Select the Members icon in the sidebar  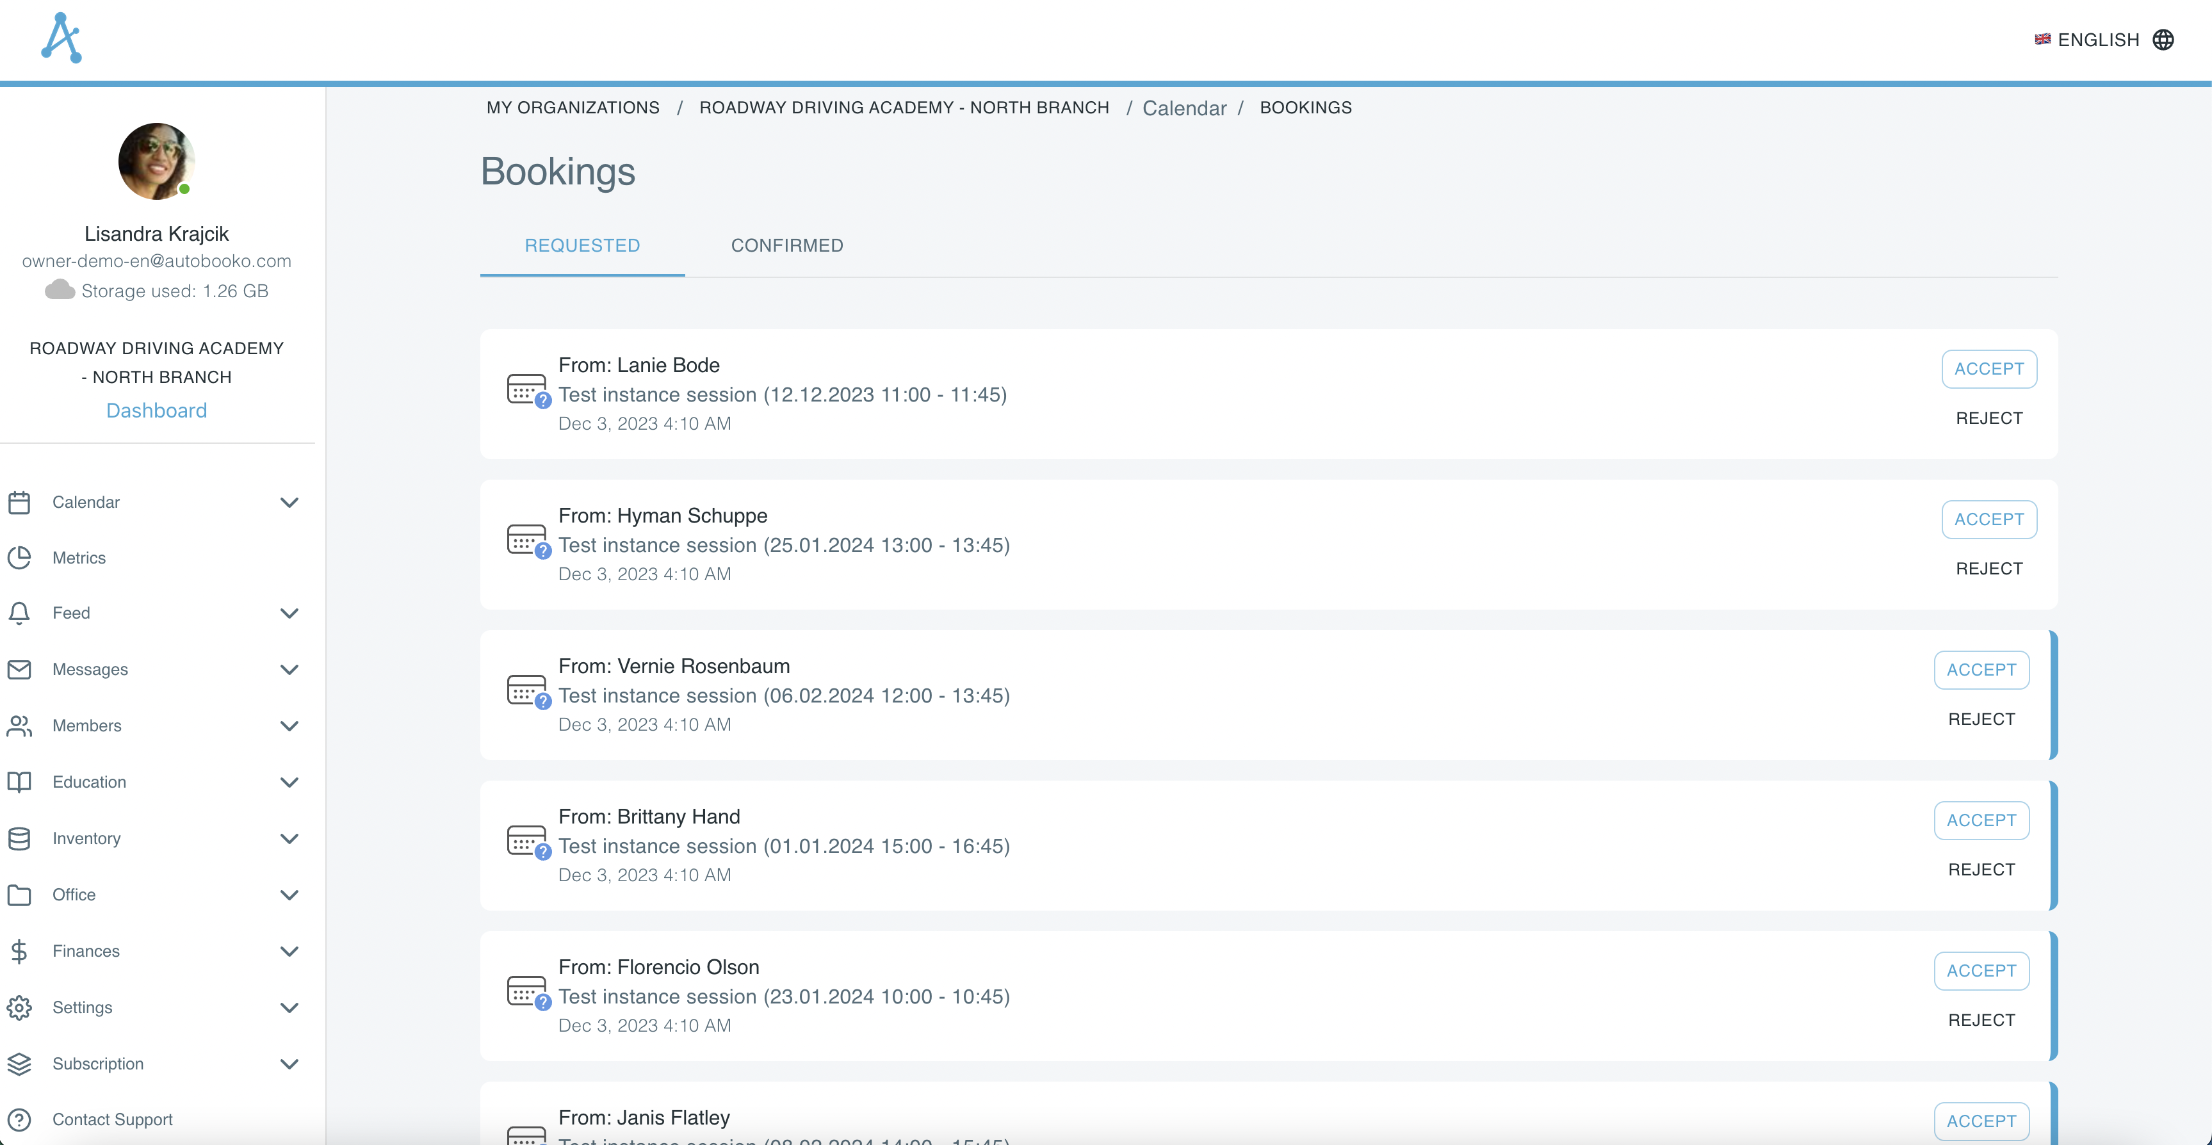(20, 726)
